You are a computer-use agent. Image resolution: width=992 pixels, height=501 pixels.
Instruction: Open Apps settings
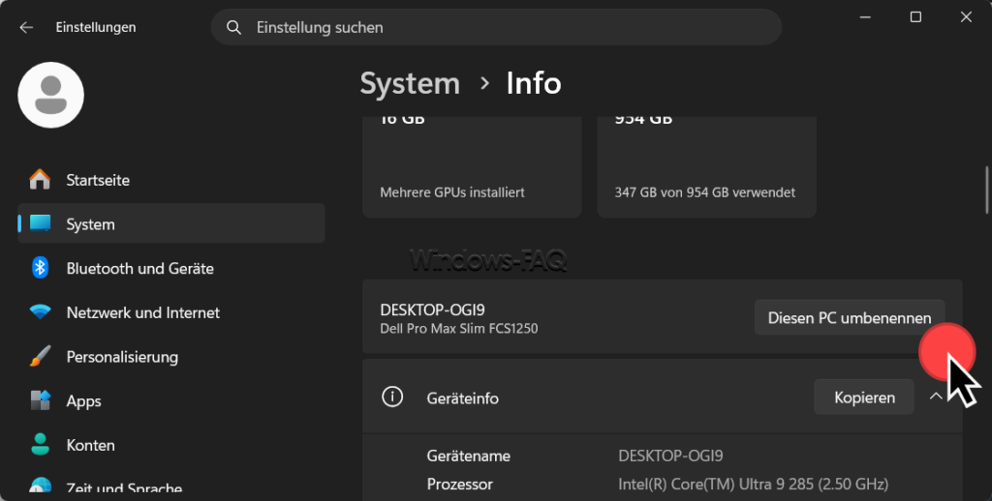(171, 400)
